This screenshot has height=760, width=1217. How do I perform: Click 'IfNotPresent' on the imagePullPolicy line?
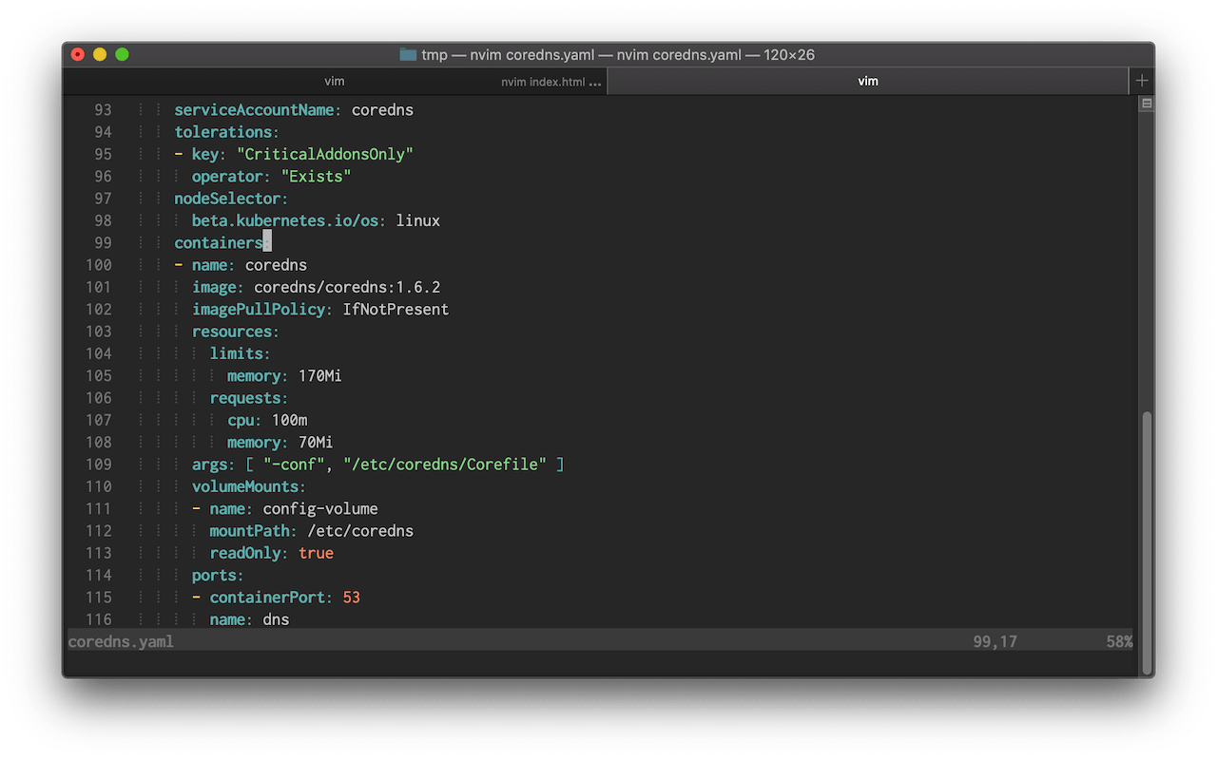pos(396,309)
